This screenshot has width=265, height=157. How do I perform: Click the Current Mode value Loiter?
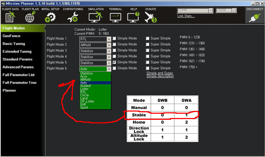[103, 29]
